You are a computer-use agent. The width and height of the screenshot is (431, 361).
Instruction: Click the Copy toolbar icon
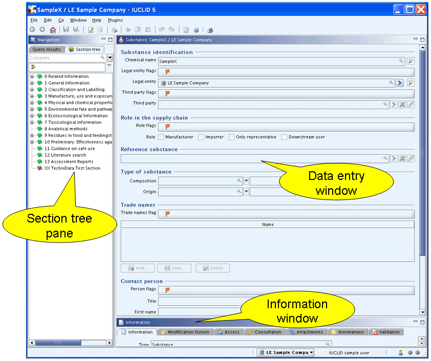click(138, 30)
